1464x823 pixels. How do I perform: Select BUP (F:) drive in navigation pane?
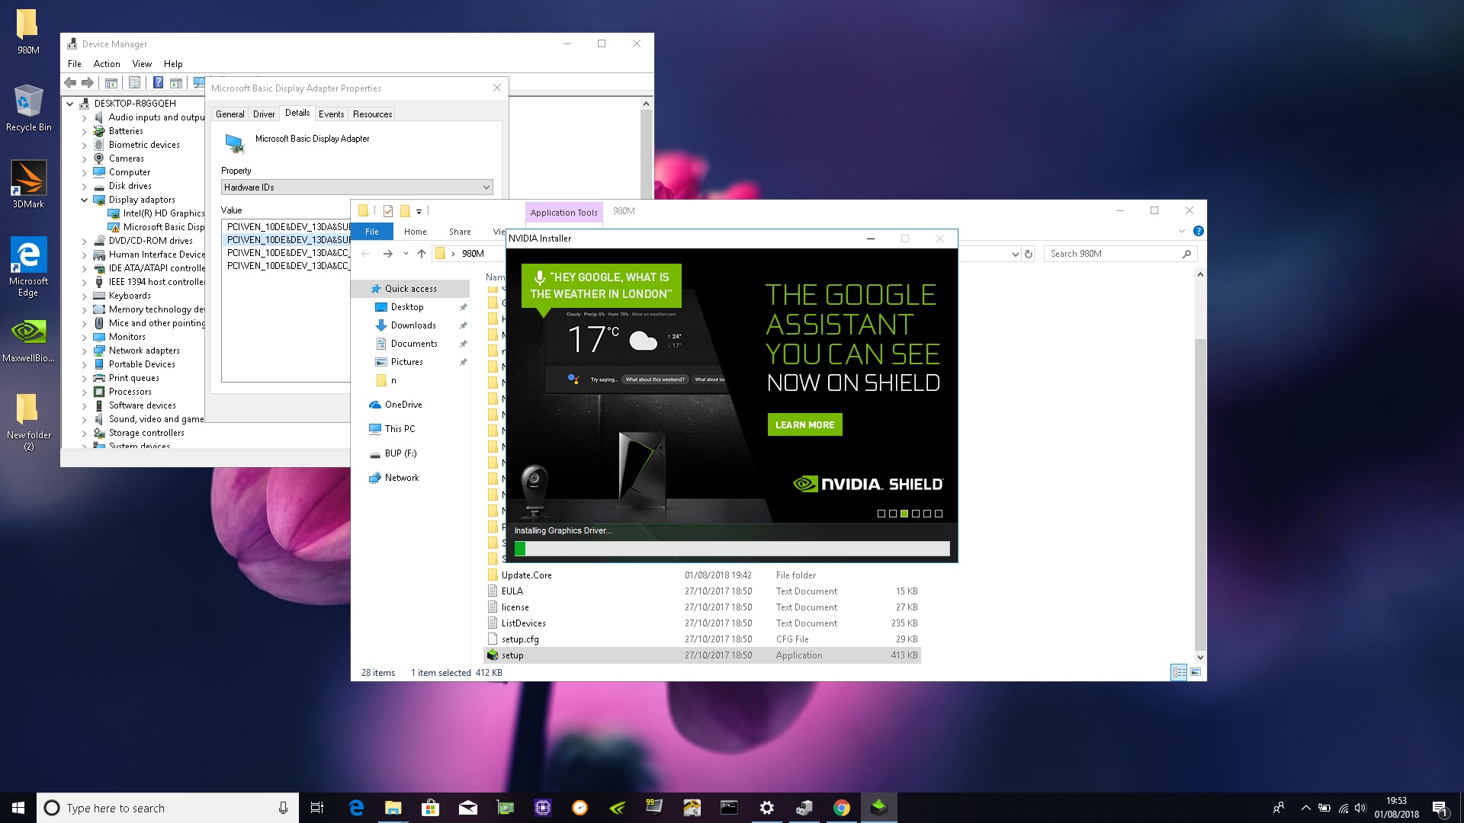400,453
